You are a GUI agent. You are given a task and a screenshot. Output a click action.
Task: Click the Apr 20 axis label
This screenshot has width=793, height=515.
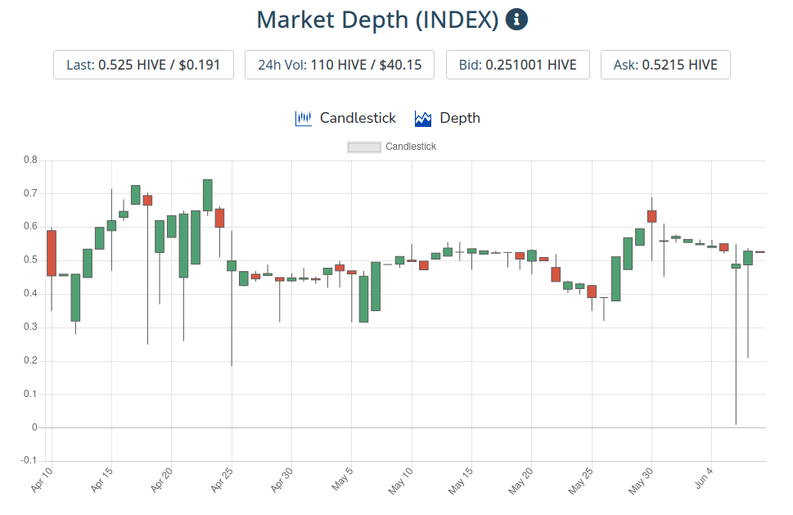point(162,480)
